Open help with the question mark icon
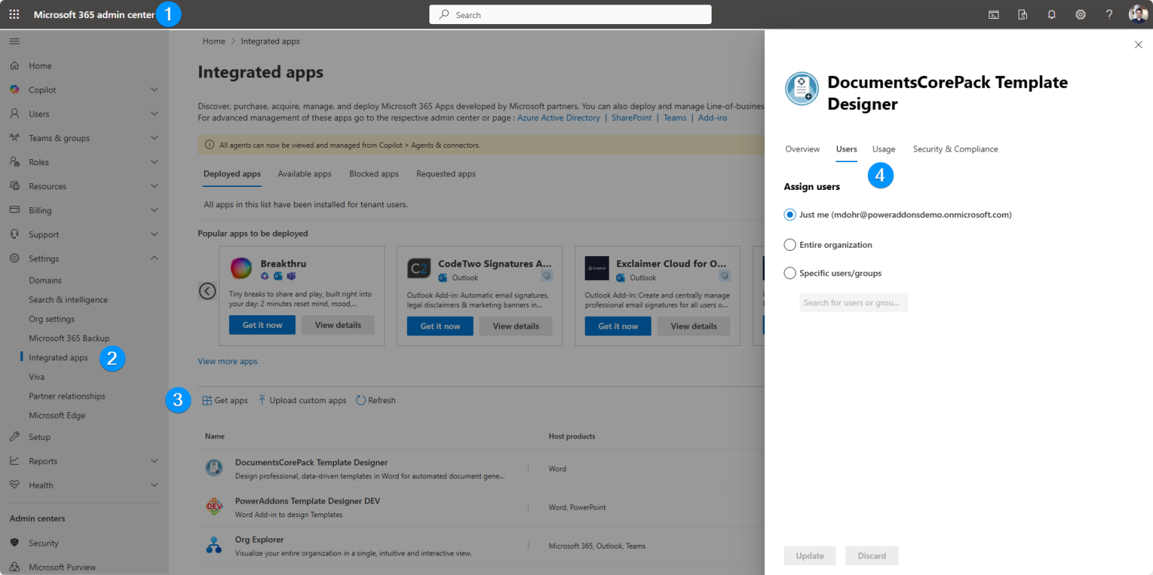This screenshot has width=1153, height=575. click(1109, 14)
